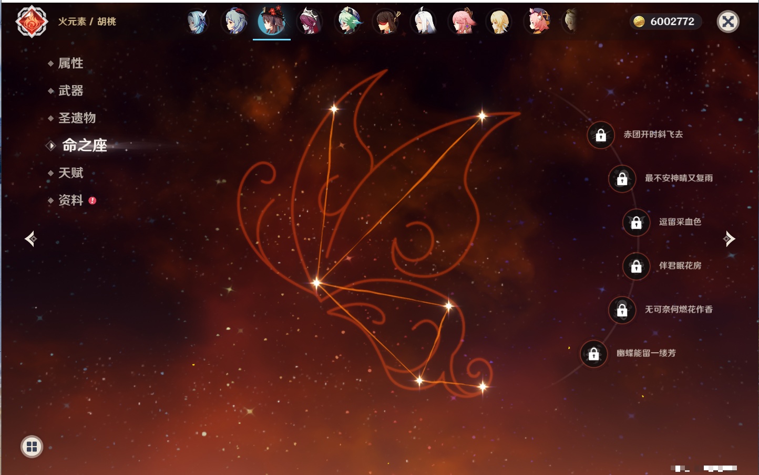The width and height of the screenshot is (759, 475).
Task: Open the 武器 weapon tab
Action: 70,91
